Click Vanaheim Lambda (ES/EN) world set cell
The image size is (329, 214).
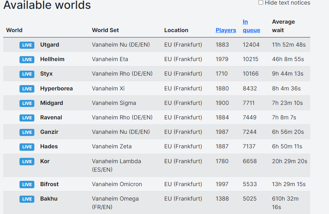(116, 165)
